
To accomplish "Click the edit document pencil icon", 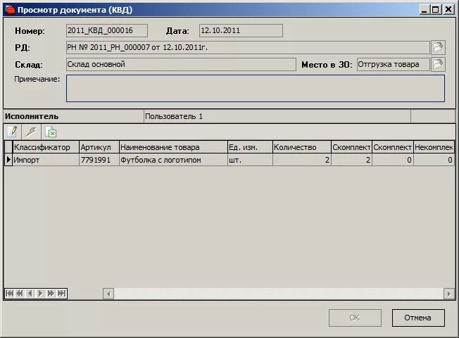I will (x=12, y=132).
